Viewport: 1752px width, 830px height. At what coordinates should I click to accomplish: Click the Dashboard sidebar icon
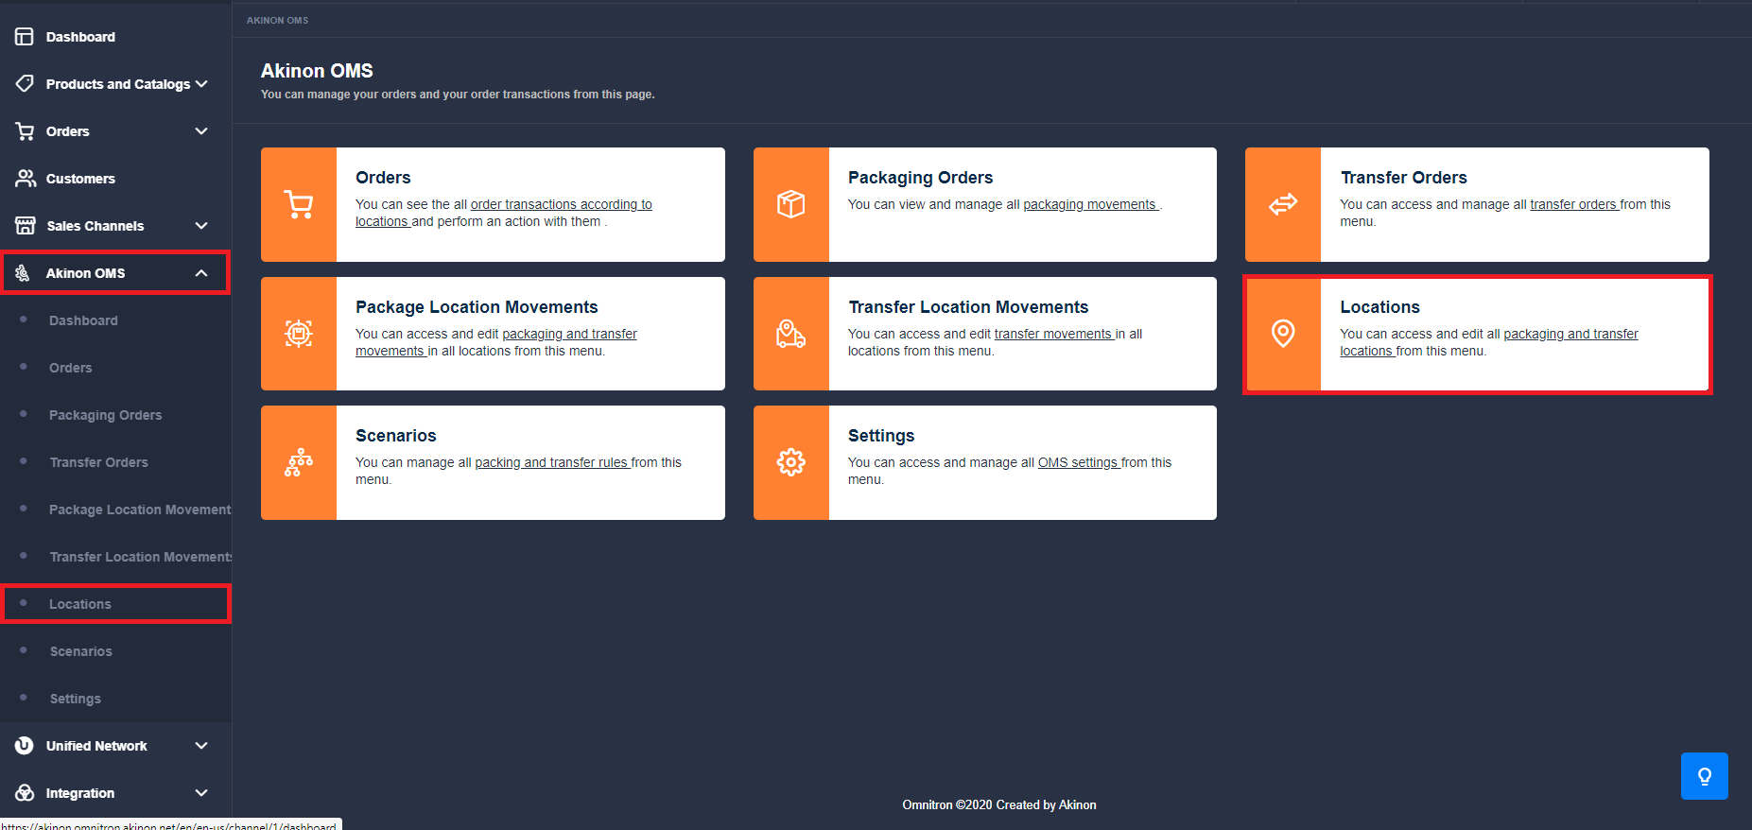(x=25, y=37)
